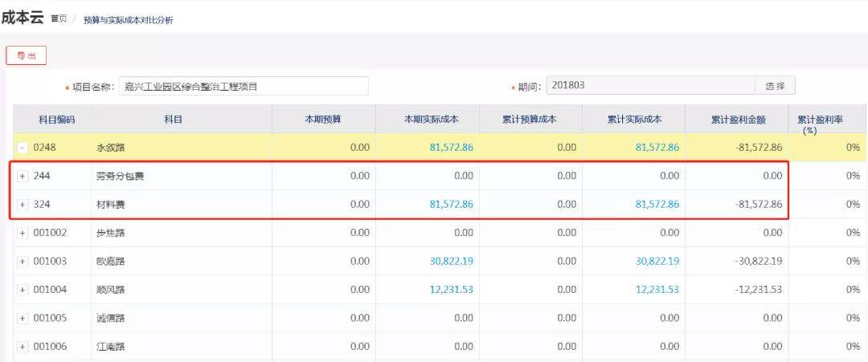
Task: Collapse the 0248 永叙路 row
Action: (x=23, y=148)
